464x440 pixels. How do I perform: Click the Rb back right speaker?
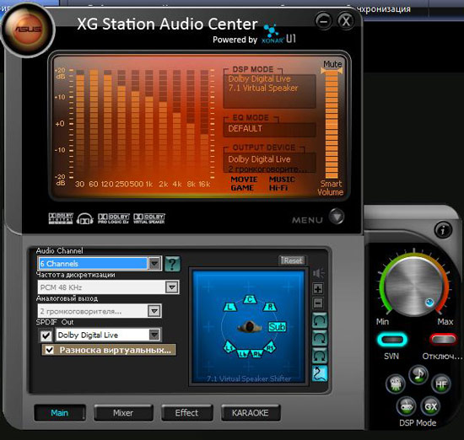tap(256, 354)
